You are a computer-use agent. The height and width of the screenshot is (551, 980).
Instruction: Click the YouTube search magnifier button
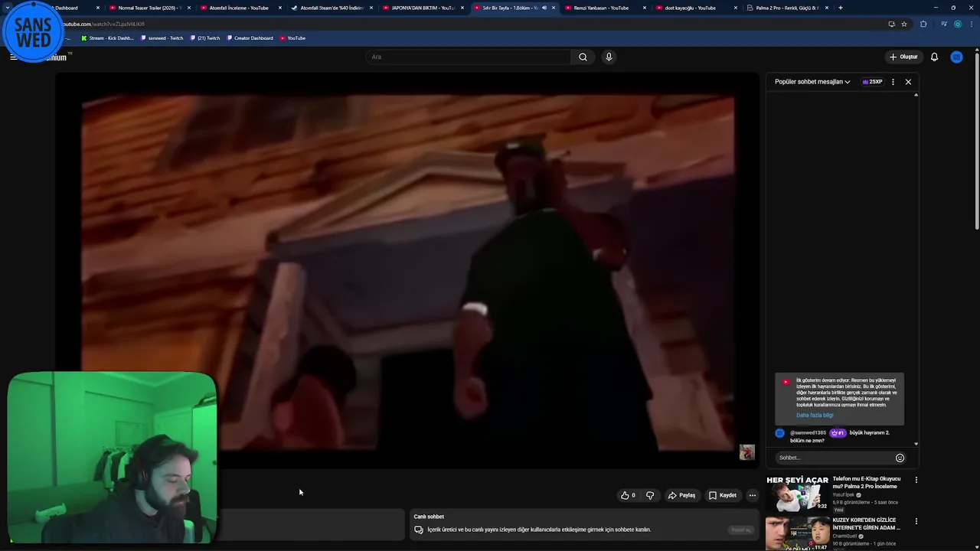tap(583, 57)
